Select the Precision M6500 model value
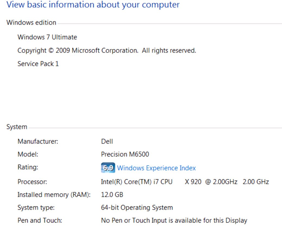282x234 pixels. tap(125, 154)
